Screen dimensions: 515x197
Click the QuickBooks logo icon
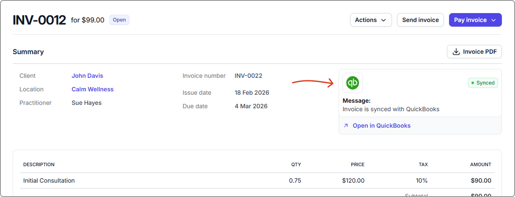(x=352, y=83)
